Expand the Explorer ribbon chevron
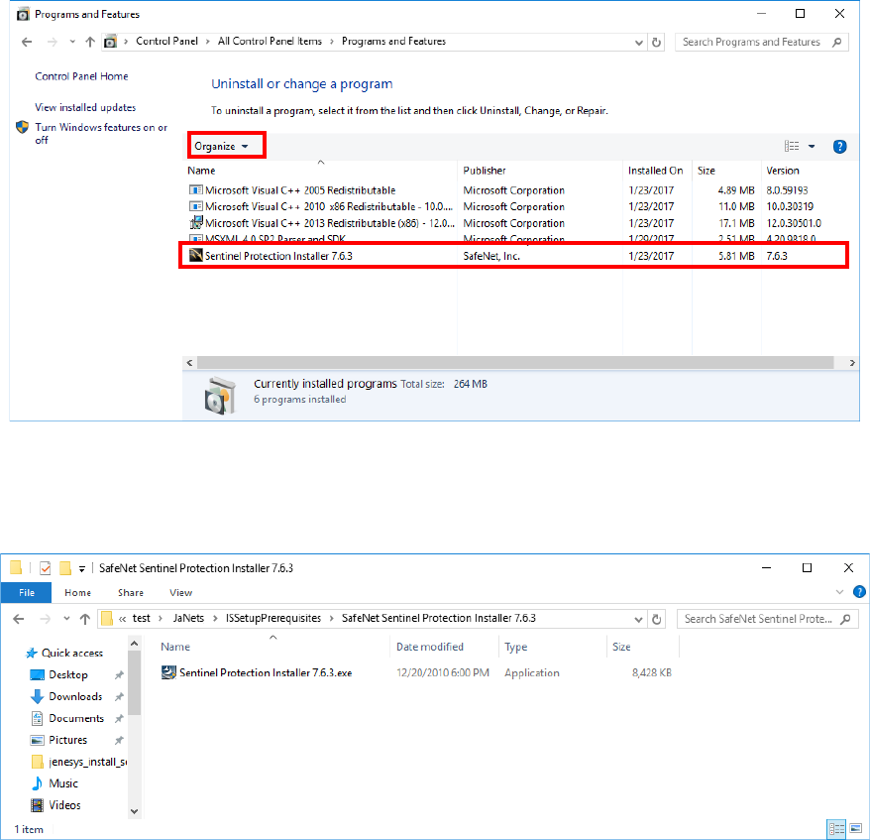Screen dimensions: 870x840 (x=839, y=592)
